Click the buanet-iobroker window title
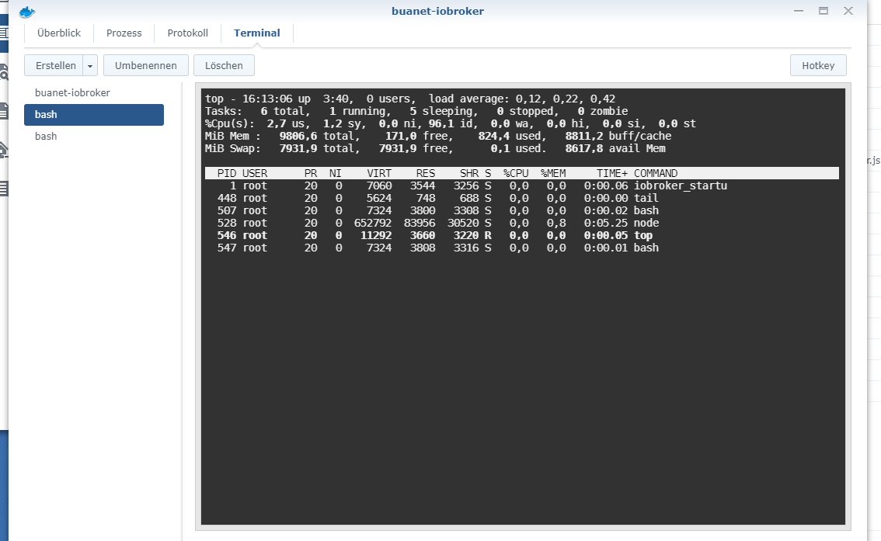 (437, 11)
